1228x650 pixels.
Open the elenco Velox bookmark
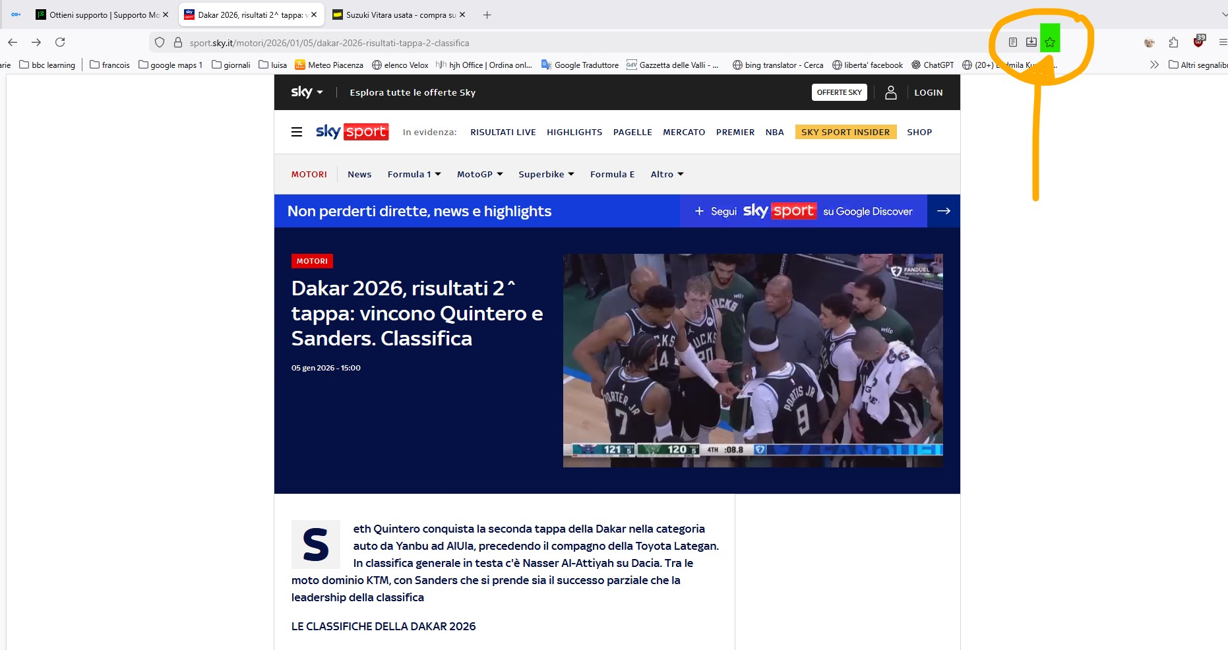[x=400, y=65]
